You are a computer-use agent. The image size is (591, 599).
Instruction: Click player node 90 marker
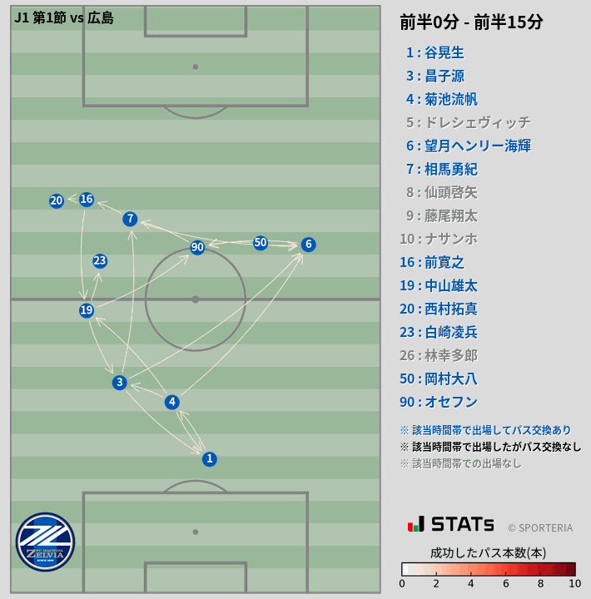click(197, 247)
